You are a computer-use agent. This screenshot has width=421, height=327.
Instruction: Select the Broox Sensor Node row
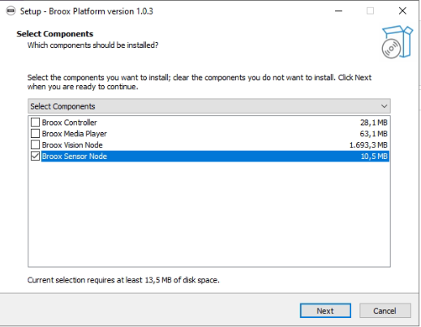[215, 156]
